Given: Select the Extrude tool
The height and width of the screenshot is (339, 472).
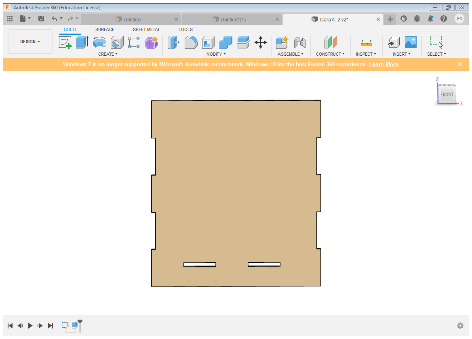Looking at the screenshot, I should click(x=82, y=42).
